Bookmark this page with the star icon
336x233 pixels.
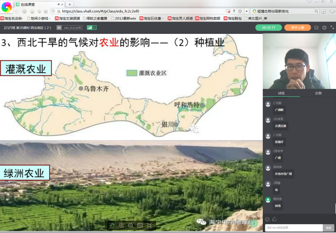coord(240,11)
